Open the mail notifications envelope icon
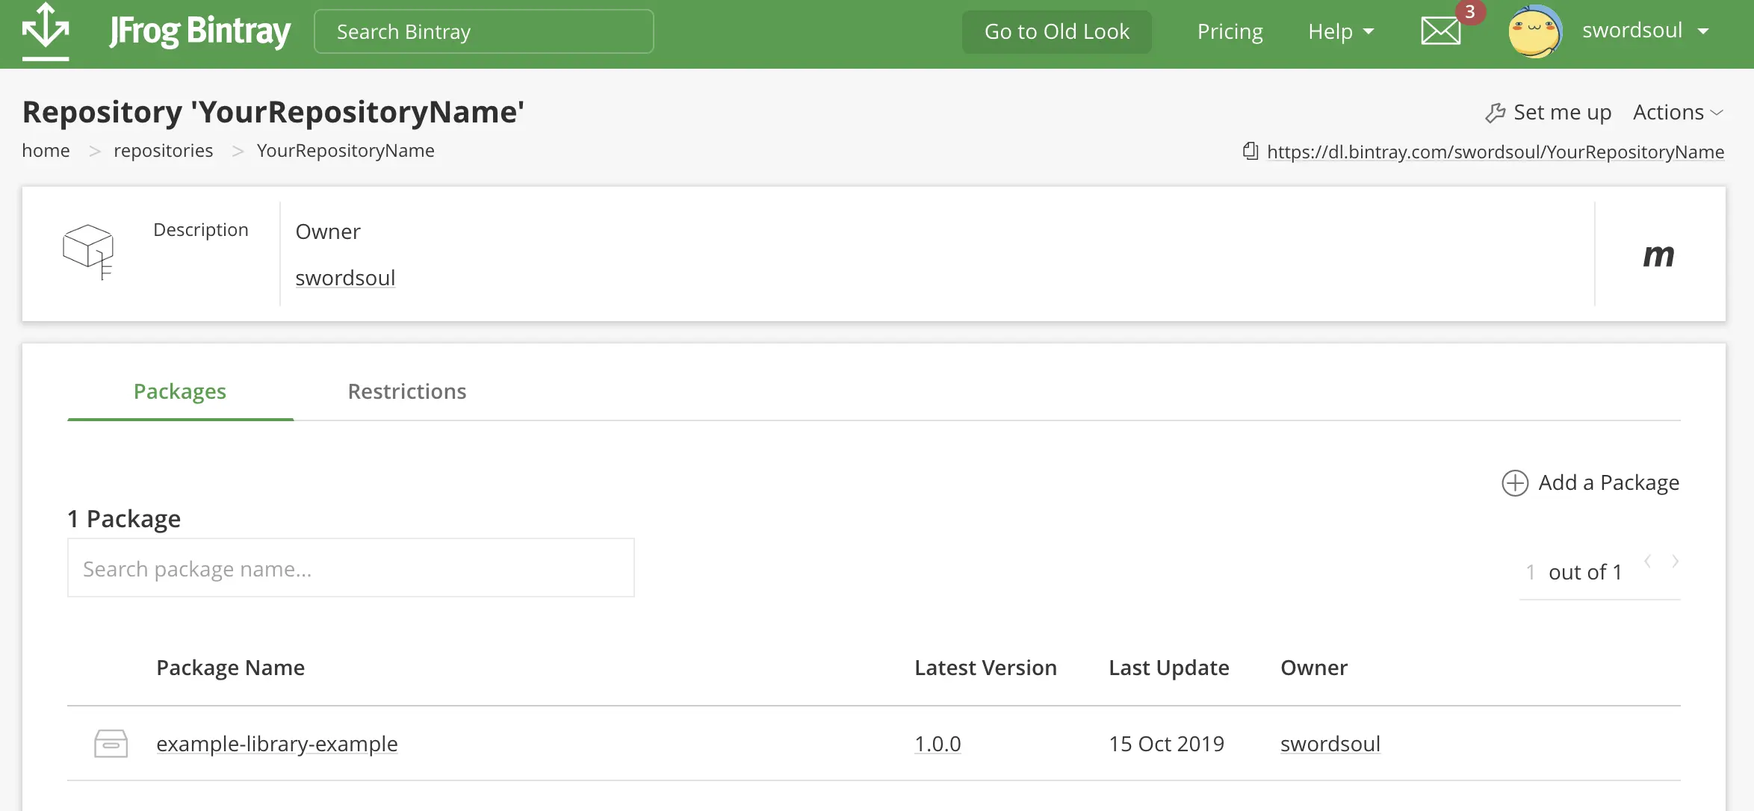The height and width of the screenshot is (811, 1754). pyautogui.click(x=1440, y=31)
